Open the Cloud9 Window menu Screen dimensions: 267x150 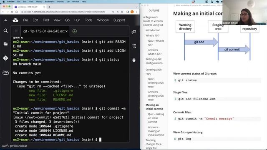coord(103,20)
